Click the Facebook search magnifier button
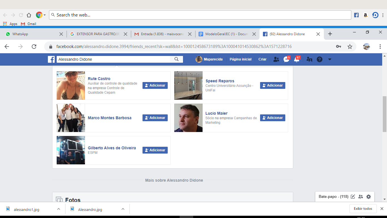This screenshot has height=218, width=387. tap(177, 59)
